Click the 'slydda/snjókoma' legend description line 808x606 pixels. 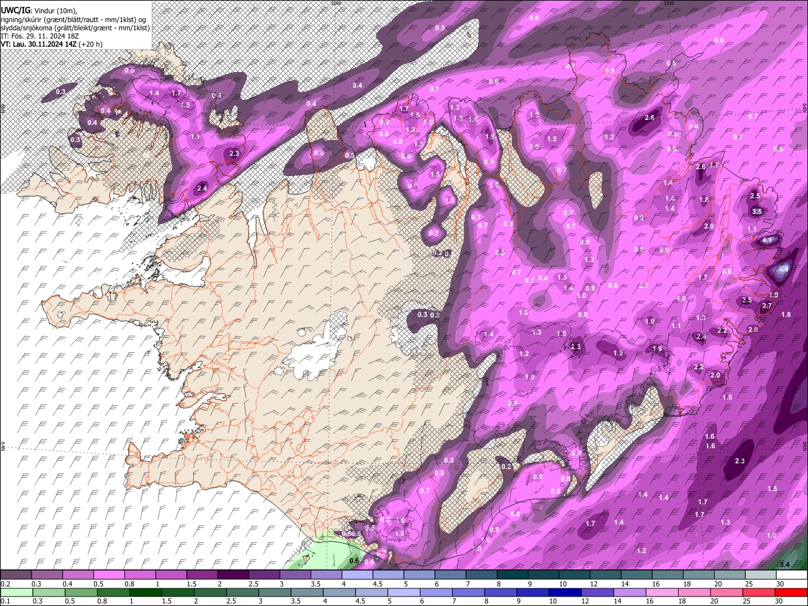[x=76, y=28]
